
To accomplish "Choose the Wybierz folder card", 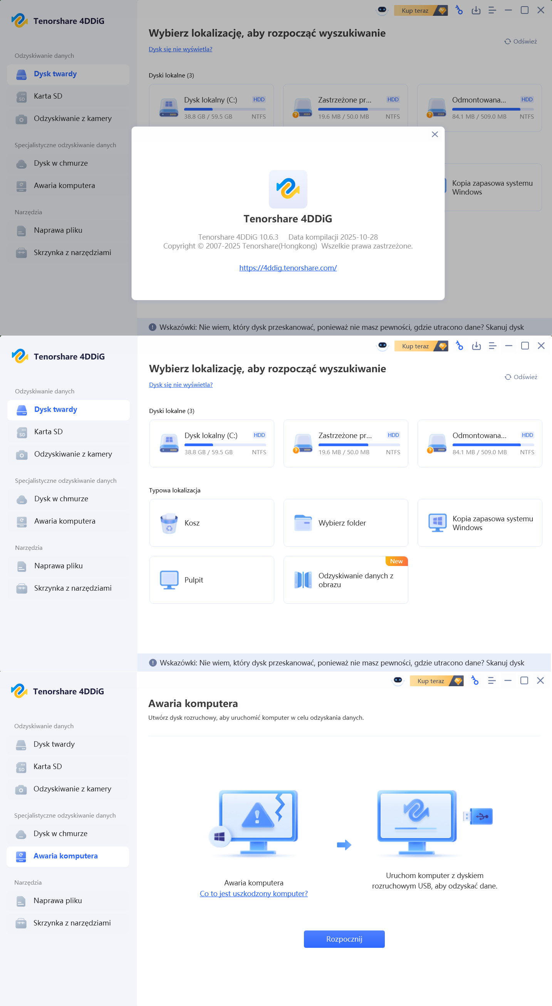I will (x=346, y=522).
